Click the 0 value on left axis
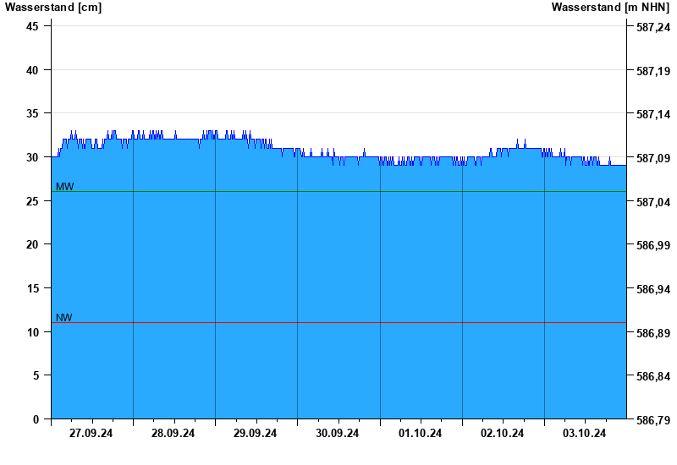 click(36, 419)
